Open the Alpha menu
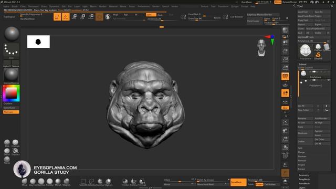Screen dimensions: 336x189 pyautogui.click(x=6, y=6)
